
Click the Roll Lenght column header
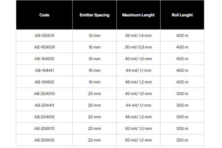(182, 16)
